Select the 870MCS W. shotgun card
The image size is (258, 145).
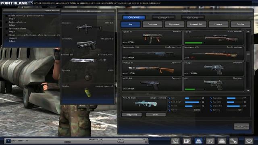pyautogui.click(x=152, y=68)
